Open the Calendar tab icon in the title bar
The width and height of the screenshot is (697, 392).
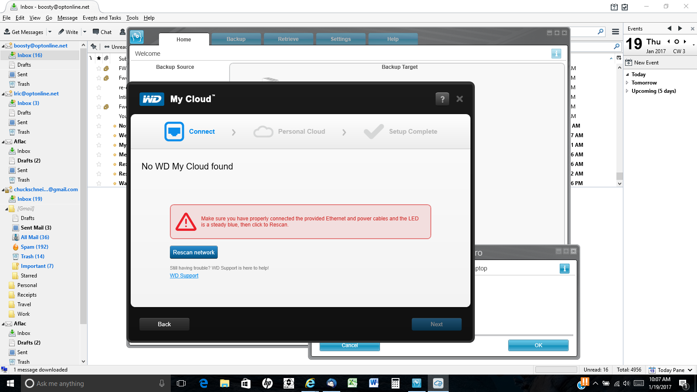(614, 7)
